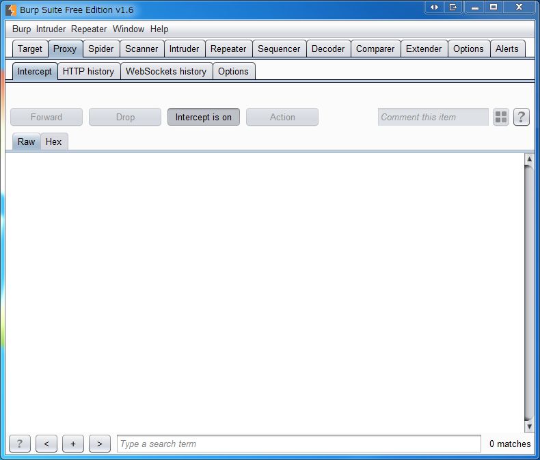Image resolution: width=540 pixels, height=460 pixels.
Task: Open the Proxy Options sub-tab
Action: [233, 71]
